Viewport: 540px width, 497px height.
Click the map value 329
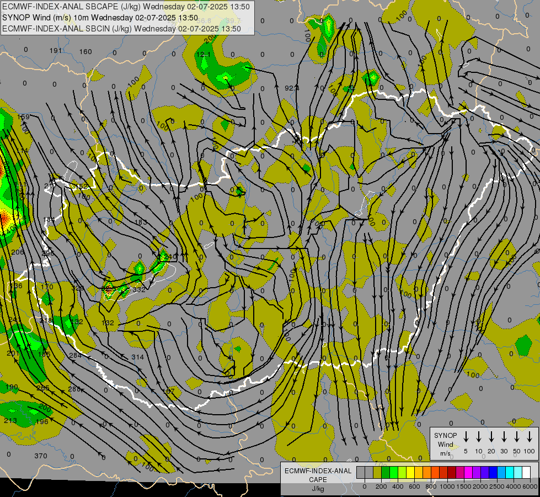coord(78,287)
